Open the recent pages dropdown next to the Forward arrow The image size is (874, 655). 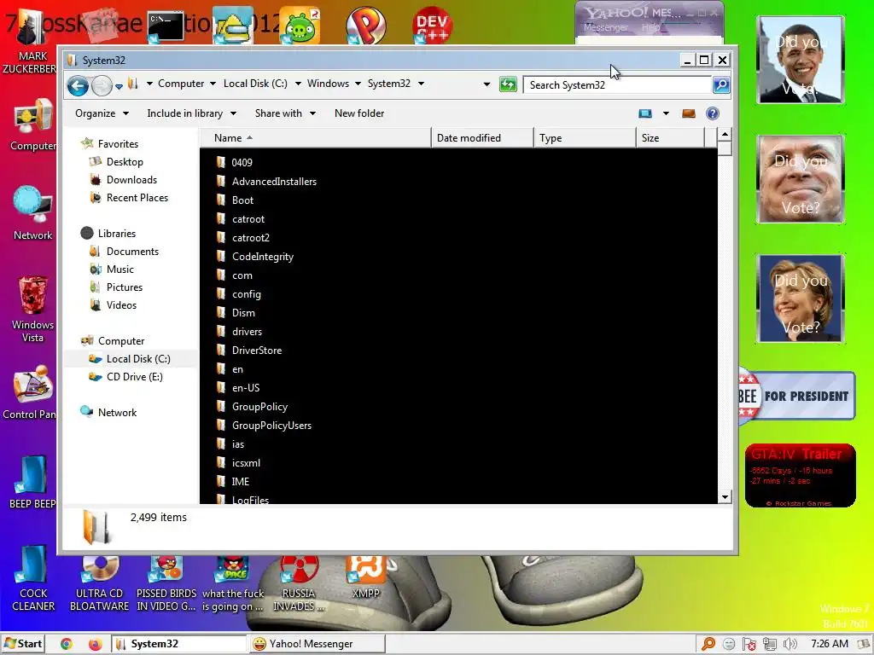click(x=119, y=86)
